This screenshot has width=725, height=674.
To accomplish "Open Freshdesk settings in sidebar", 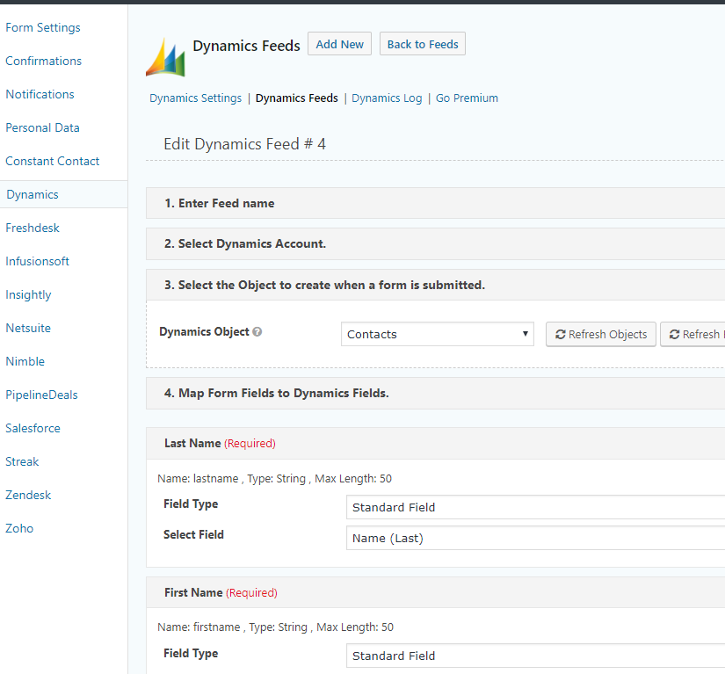I will point(33,228).
